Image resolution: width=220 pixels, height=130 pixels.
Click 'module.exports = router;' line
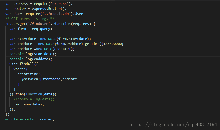(29, 119)
